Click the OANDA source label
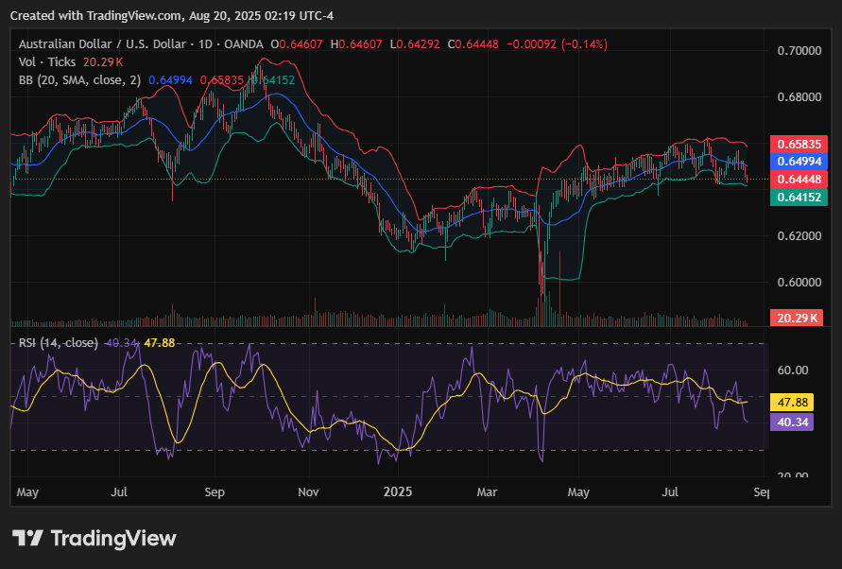The image size is (842, 569). point(244,44)
